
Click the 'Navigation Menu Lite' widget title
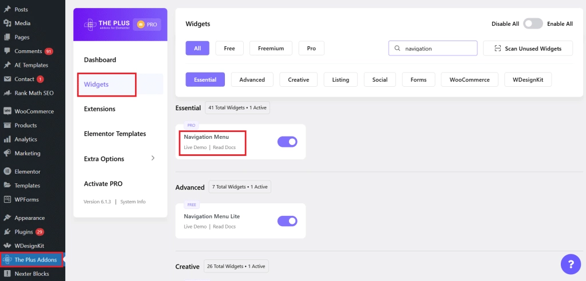(x=212, y=216)
